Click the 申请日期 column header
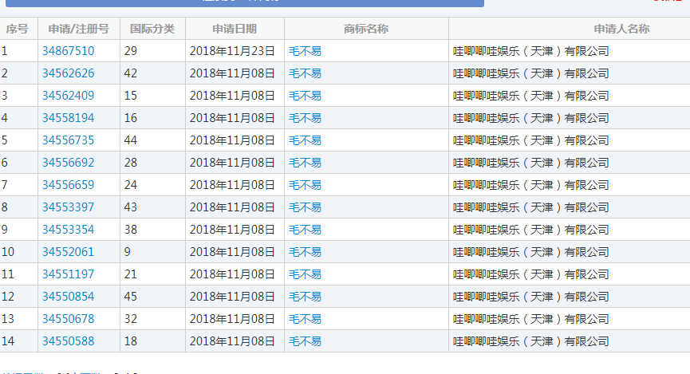This screenshot has height=374, width=690. click(235, 29)
